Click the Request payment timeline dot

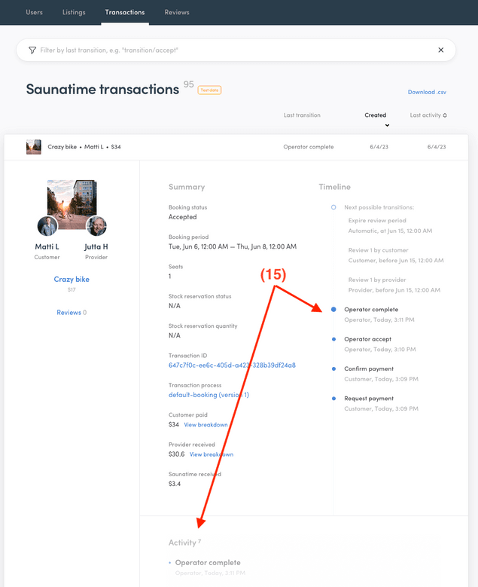(333, 399)
